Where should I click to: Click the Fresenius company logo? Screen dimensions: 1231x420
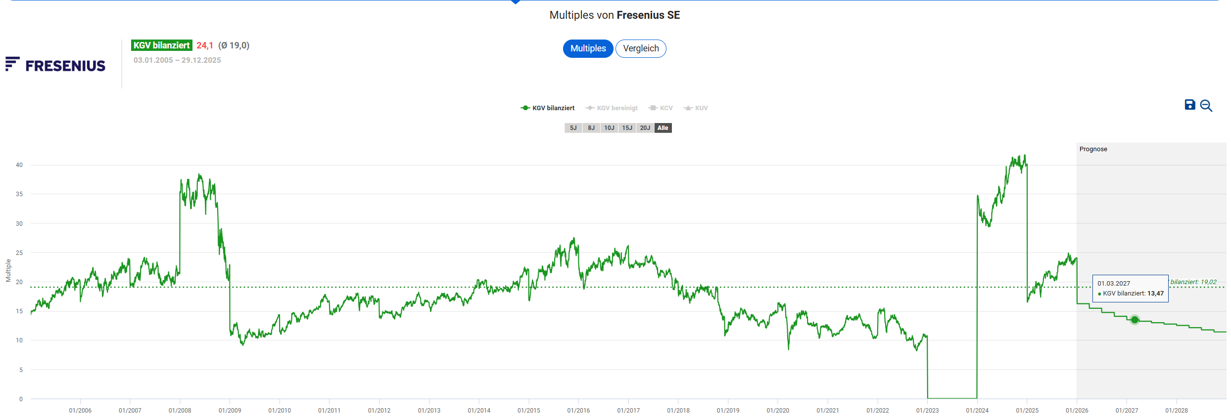click(x=55, y=65)
